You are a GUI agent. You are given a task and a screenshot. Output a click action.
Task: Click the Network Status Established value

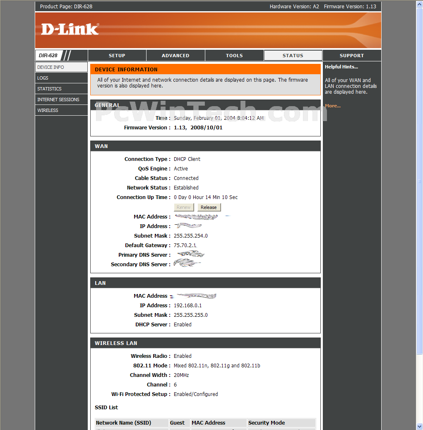[186, 187]
